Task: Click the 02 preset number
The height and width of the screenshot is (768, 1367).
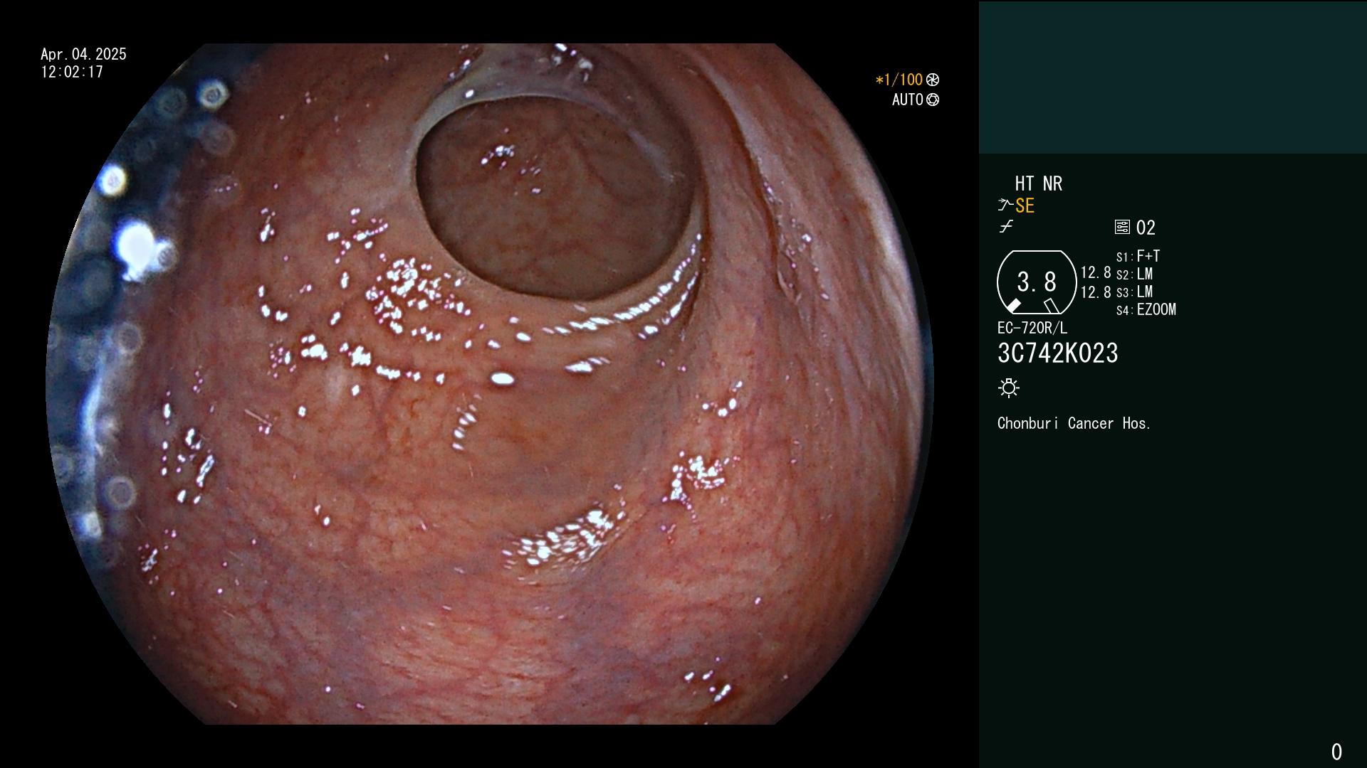Action: pos(1146,228)
